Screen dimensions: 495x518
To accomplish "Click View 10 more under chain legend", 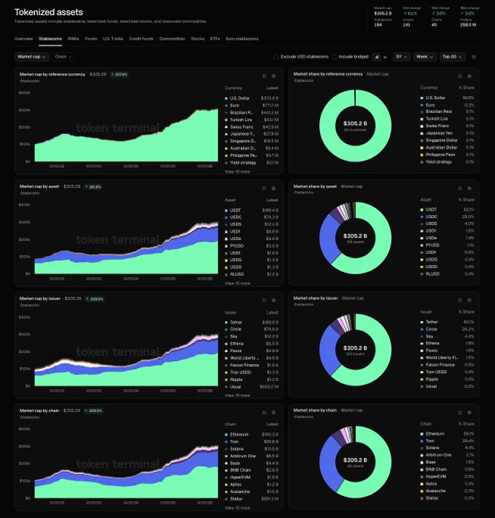I will 238,508.
